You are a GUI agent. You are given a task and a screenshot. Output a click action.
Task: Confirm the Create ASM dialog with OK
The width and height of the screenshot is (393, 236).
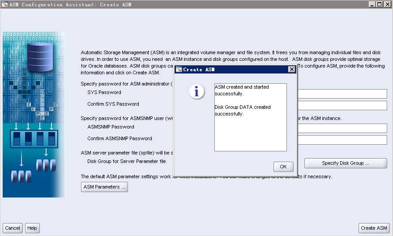pyautogui.click(x=283, y=167)
